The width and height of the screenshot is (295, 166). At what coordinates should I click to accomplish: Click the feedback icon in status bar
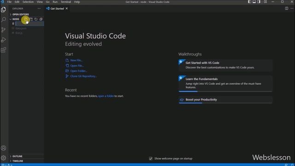[286, 165]
